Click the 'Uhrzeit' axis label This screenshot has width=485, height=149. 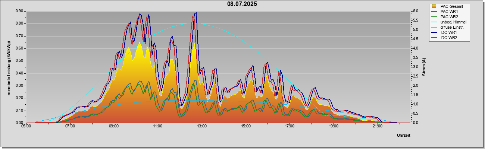(x=404, y=136)
